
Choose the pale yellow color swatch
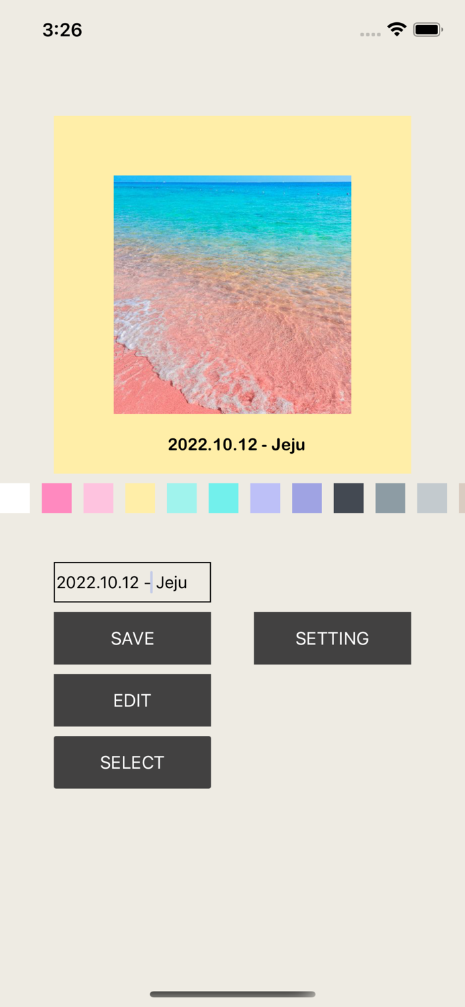pos(140,498)
